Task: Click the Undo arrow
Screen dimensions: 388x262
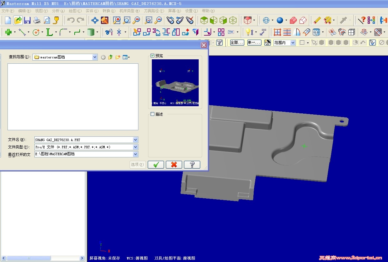Action: pyautogui.click(x=71, y=21)
